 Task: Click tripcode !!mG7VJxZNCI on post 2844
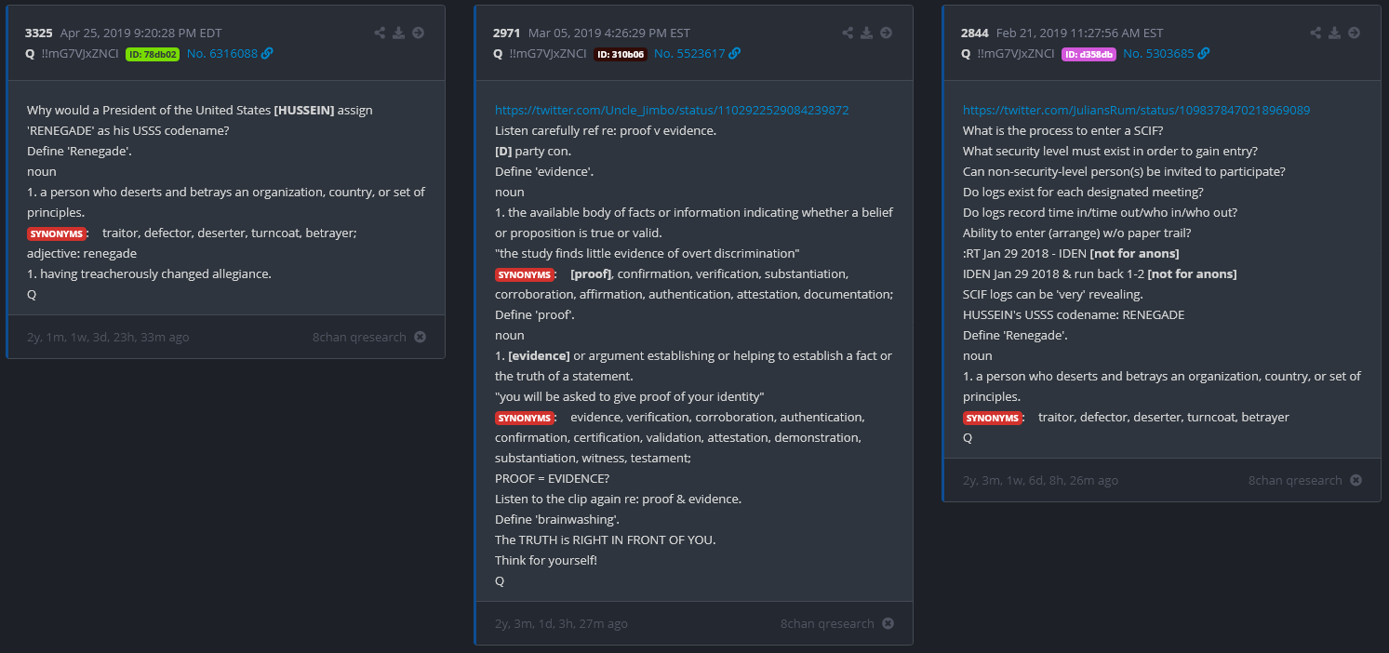(x=1016, y=54)
